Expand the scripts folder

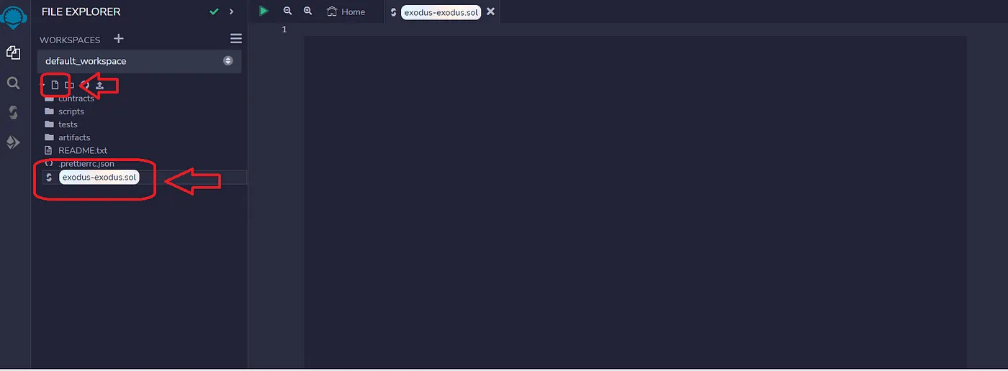(x=71, y=111)
